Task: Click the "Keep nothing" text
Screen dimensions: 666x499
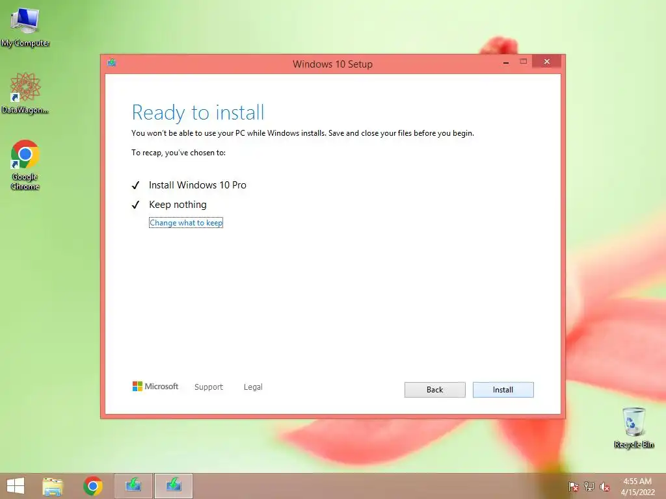Action: coord(178,205)
